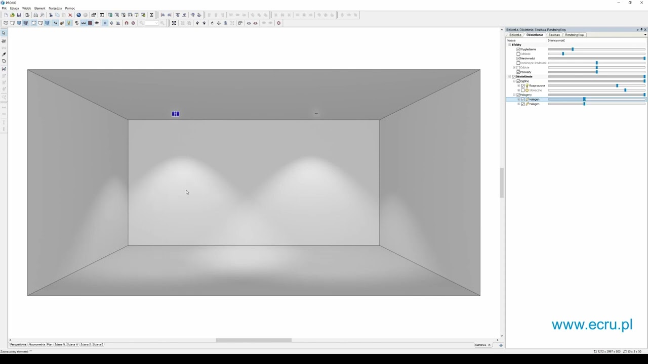Switch to the Plan view tab

[x=50, y=344]
